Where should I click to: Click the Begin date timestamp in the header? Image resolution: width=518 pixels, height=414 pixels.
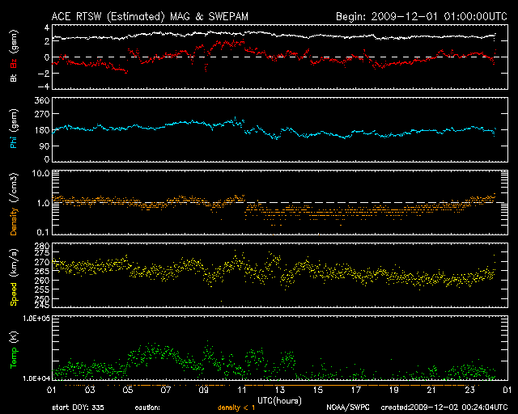point(419,16)
